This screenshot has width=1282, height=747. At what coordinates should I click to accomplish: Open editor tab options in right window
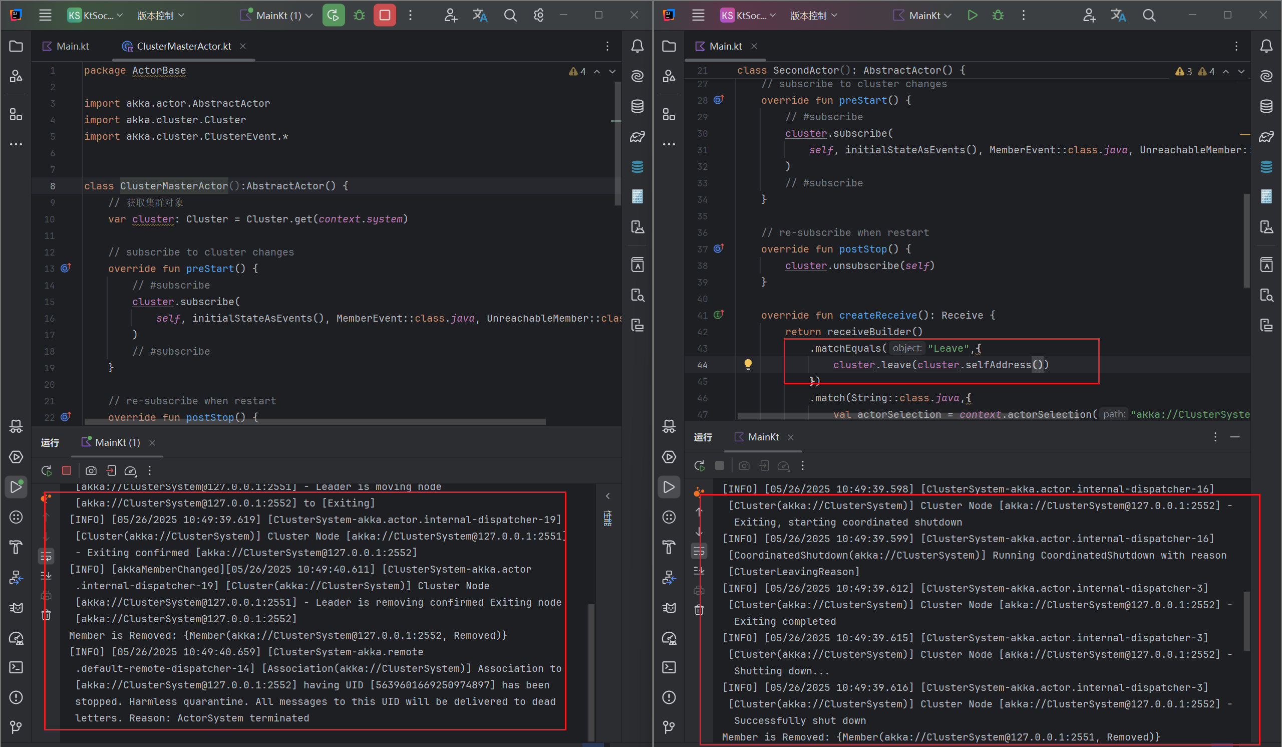pos(1236,46)
